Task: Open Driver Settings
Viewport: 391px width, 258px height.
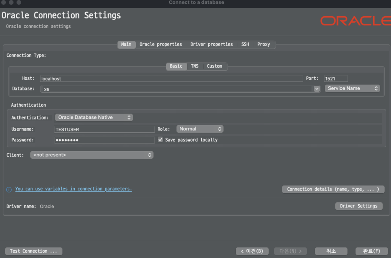Action: click(x=359, y=206)
